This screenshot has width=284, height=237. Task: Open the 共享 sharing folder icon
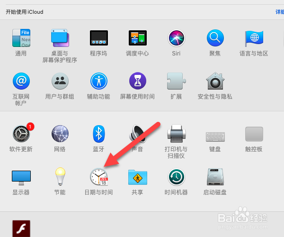pos(138,177)
